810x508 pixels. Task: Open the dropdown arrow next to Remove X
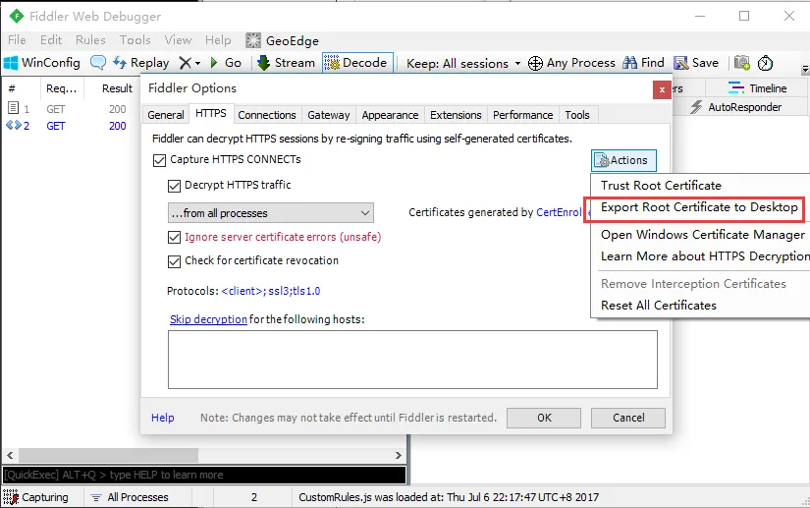(x=198, y=64)
